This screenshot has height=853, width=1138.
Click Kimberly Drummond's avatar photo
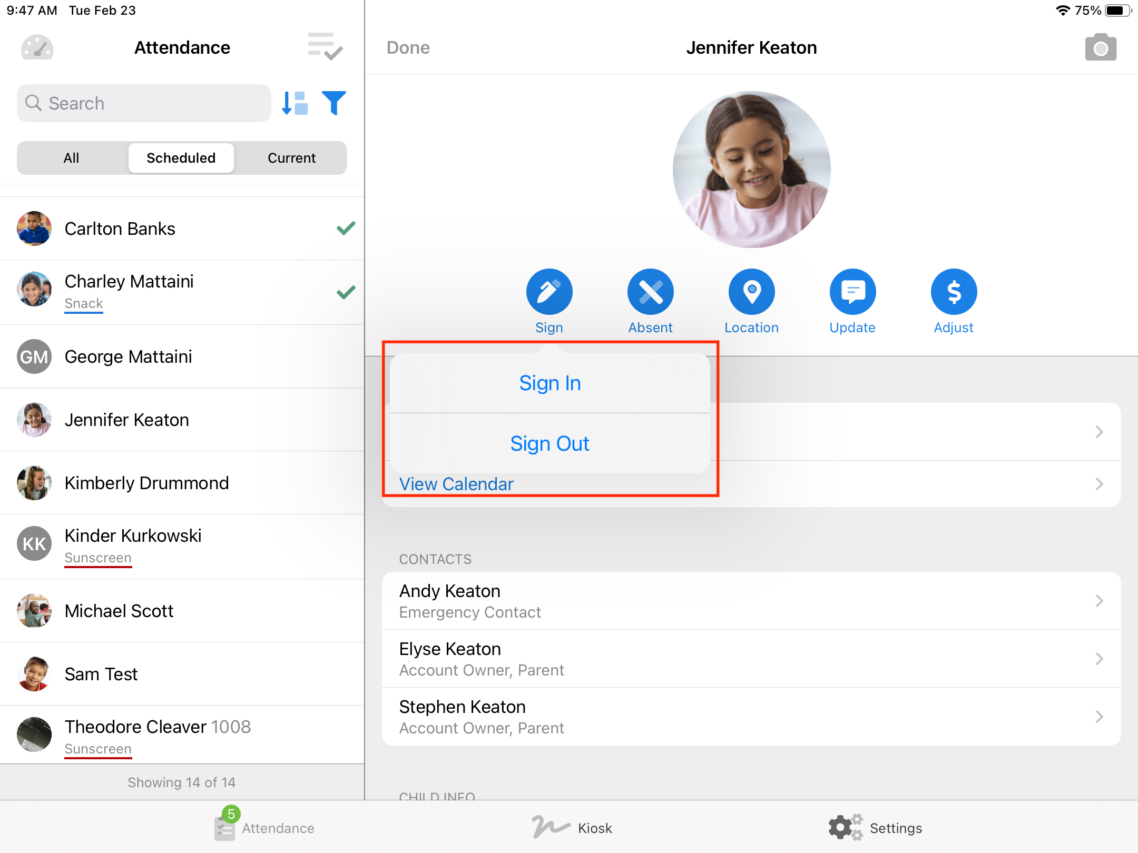pyautogui.click(x=34, y=483)
